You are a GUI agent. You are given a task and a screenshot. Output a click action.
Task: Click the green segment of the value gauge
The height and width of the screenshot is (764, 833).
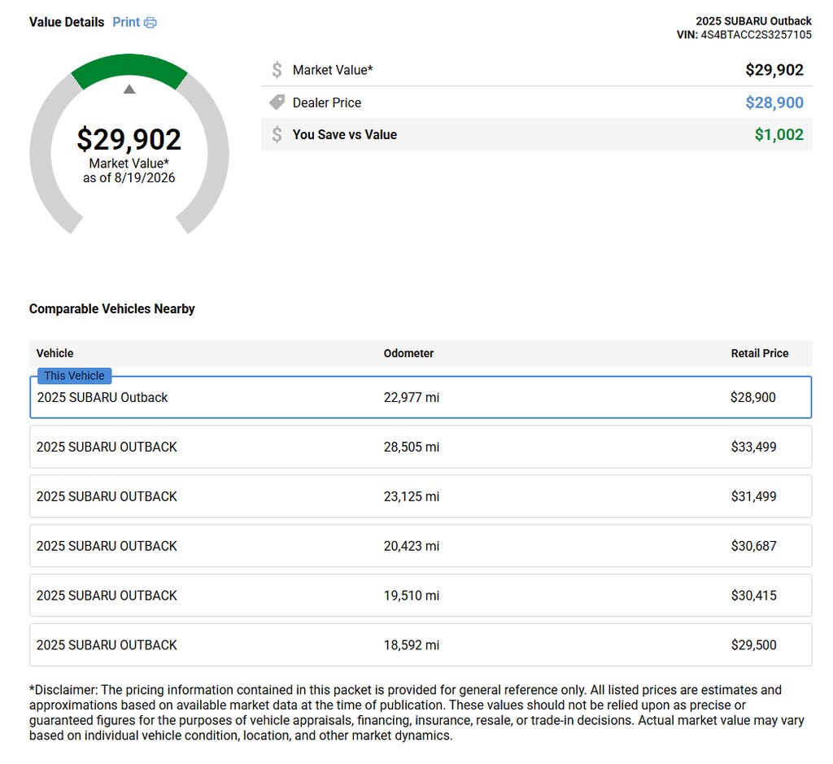[129, 68]
